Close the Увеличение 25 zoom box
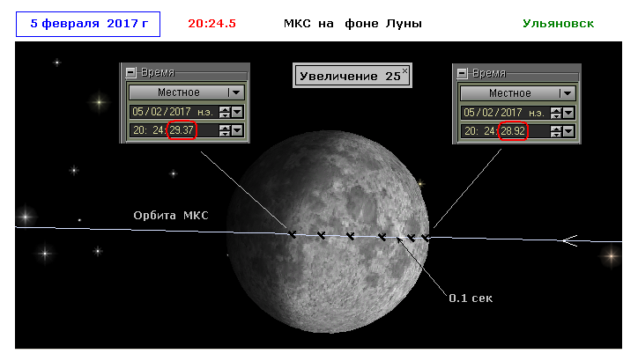The image size is (638, 361). pos(404,70)
